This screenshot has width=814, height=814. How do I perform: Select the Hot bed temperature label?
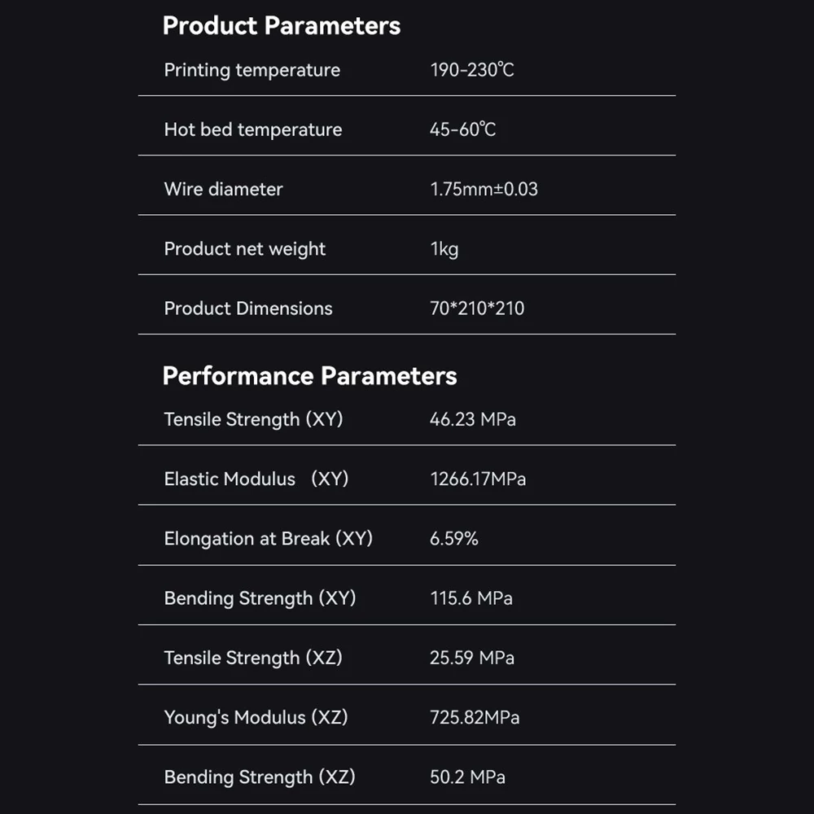pos(253,129)
